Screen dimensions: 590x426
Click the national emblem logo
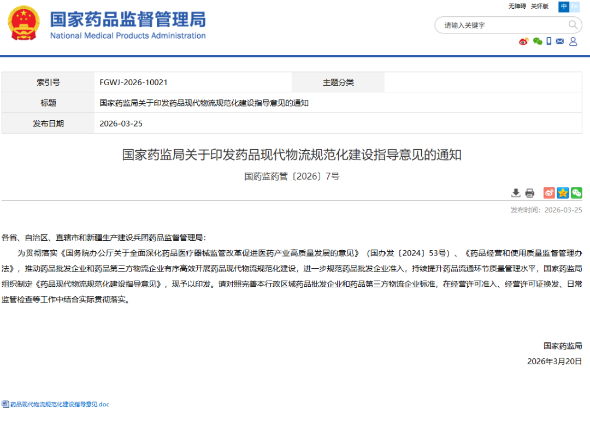point(23,23)
